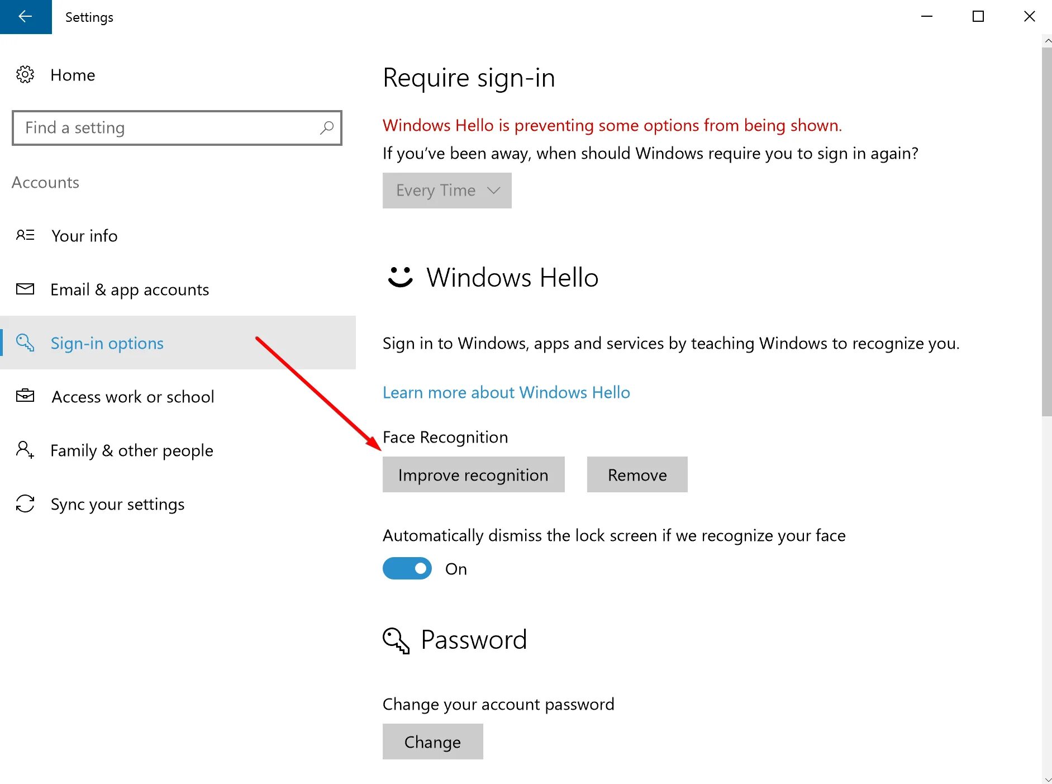Remove face recognition data
This screenshot has height=784, width=1052.
(637, 474)
